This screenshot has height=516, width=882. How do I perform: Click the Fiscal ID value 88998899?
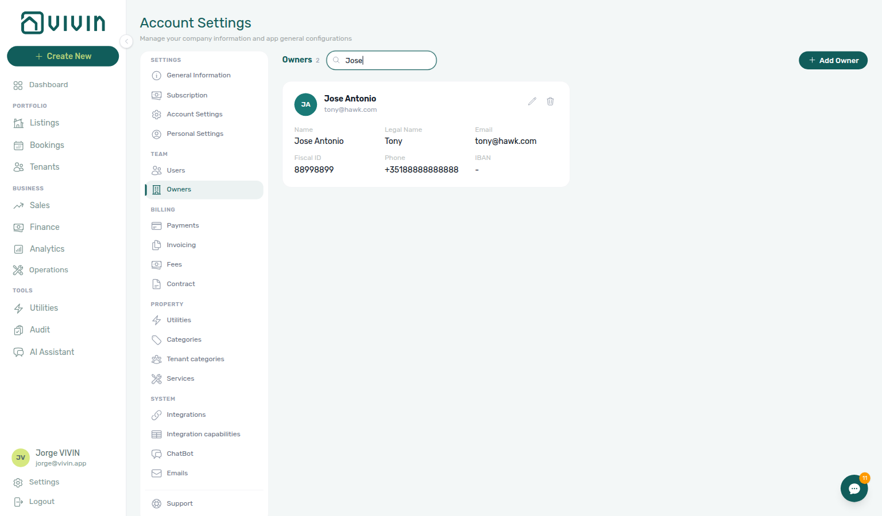pyautogui.click(x=314, y=170)
